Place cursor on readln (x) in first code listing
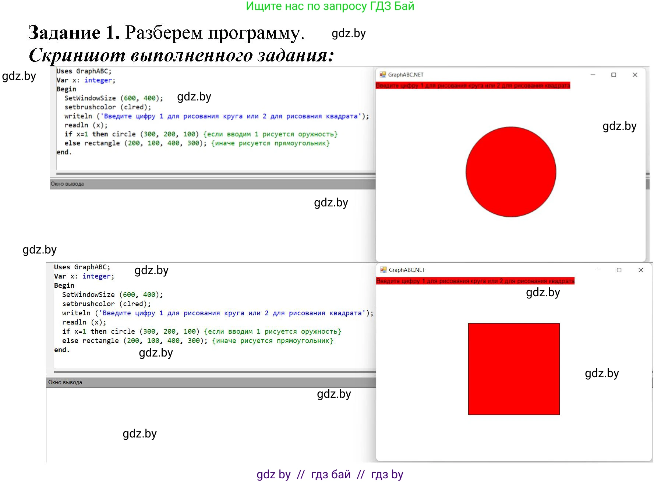 (86, 125)
